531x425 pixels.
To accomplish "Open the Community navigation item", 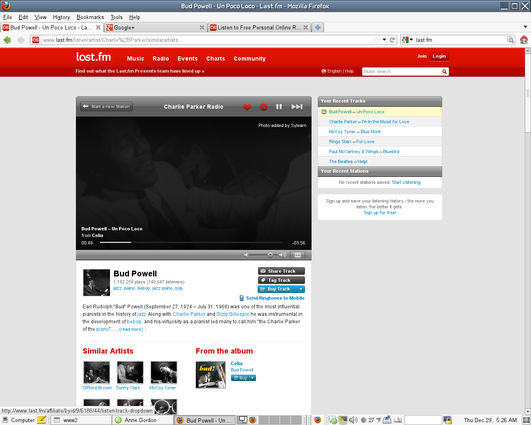I will pos(249,59).
